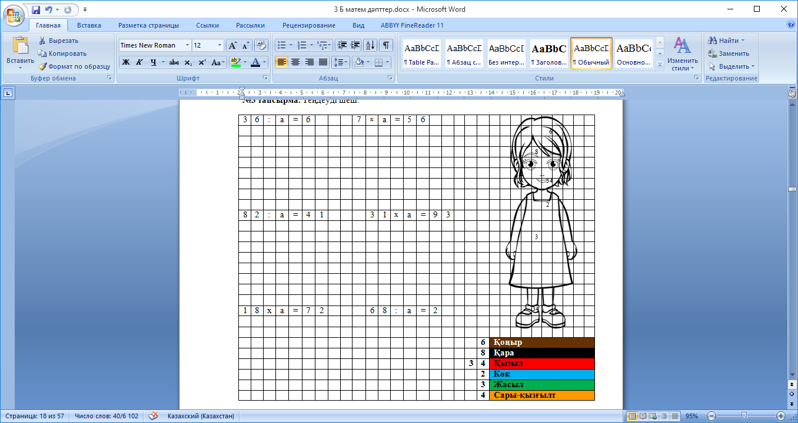Click the word count in status bar
The image size is (798, 423).
[x=107, y=416]
